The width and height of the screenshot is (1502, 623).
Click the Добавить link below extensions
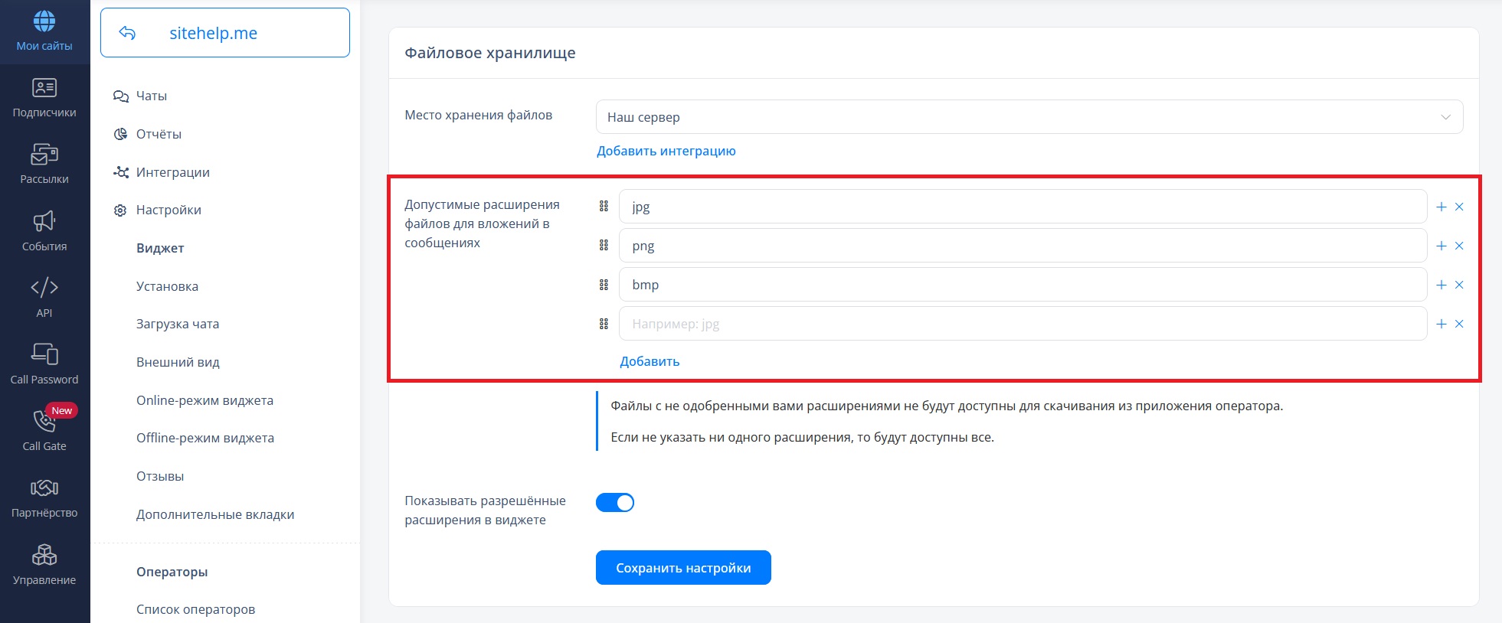(x=650, y=361)
